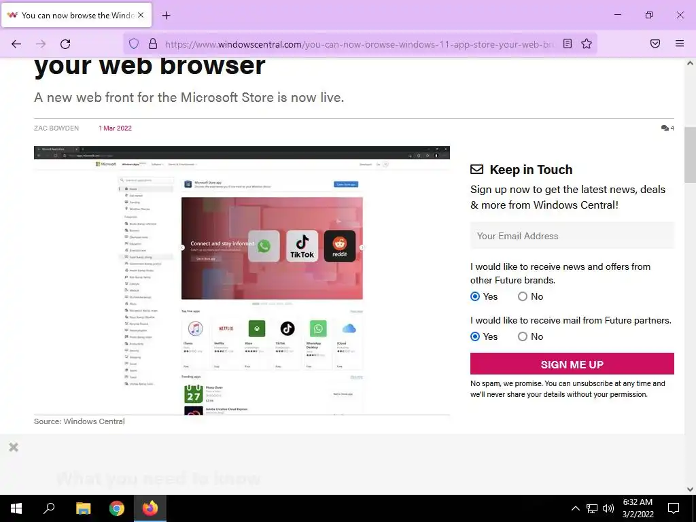The image size is (696, 522).
Task: Launch File Explorer from taskbar
Action: coord(83,508)
